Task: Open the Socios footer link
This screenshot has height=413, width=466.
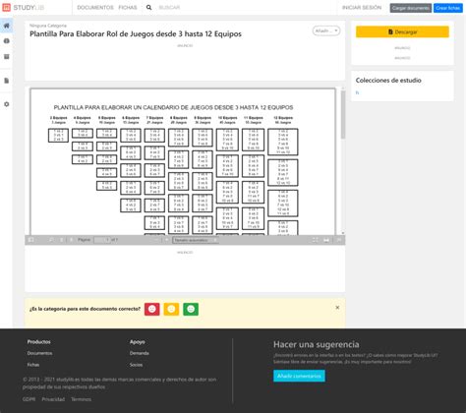Action: 136,365
